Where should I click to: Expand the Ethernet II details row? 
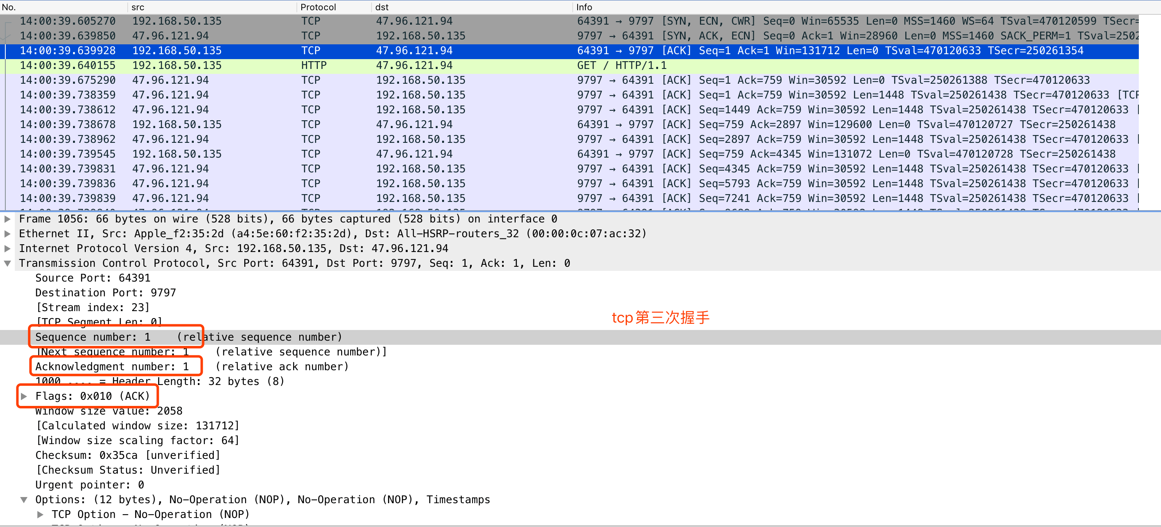7,234
